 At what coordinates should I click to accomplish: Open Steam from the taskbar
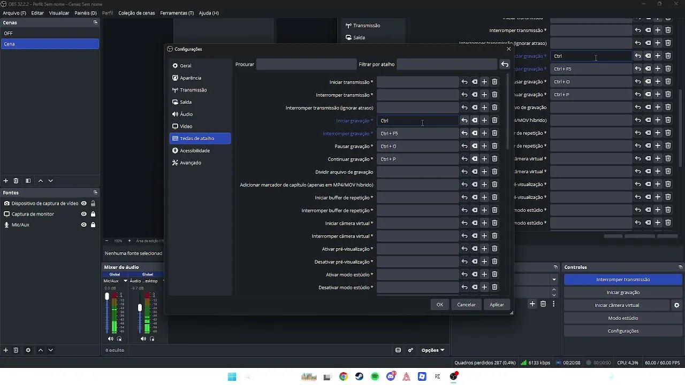tap(359, 376)
